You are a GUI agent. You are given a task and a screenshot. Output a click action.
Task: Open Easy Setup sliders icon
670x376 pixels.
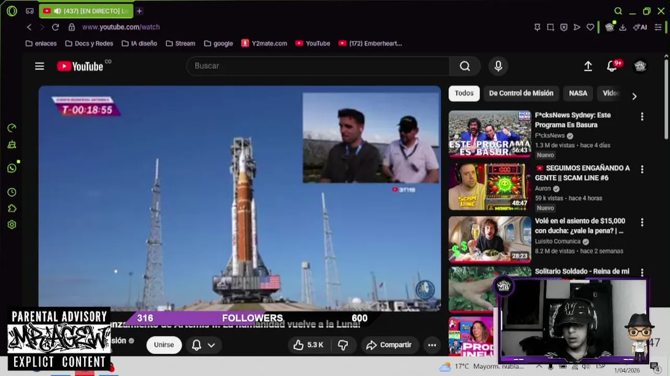[x=658, y=27]
